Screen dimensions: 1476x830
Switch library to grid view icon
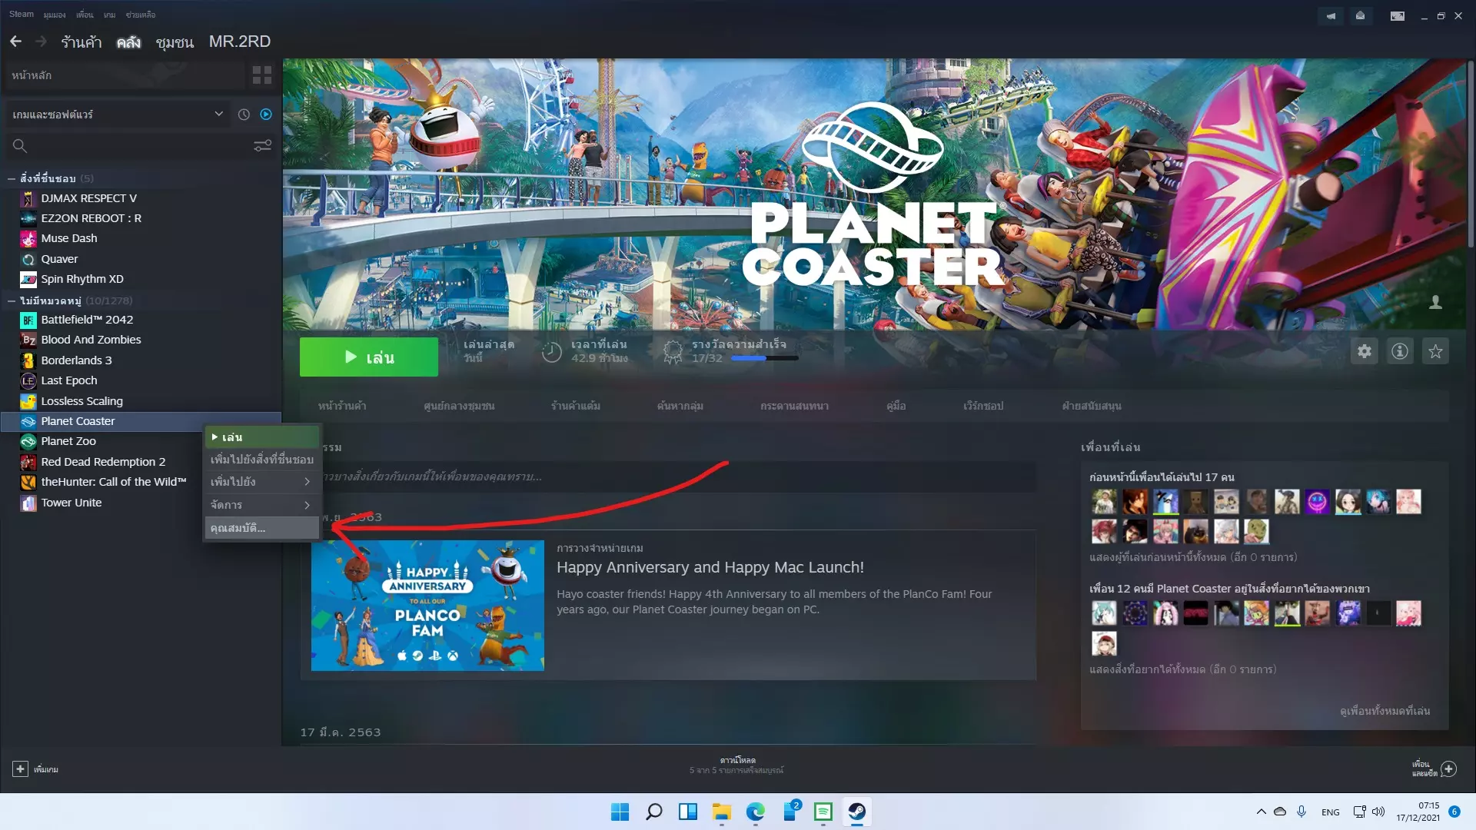262,75
